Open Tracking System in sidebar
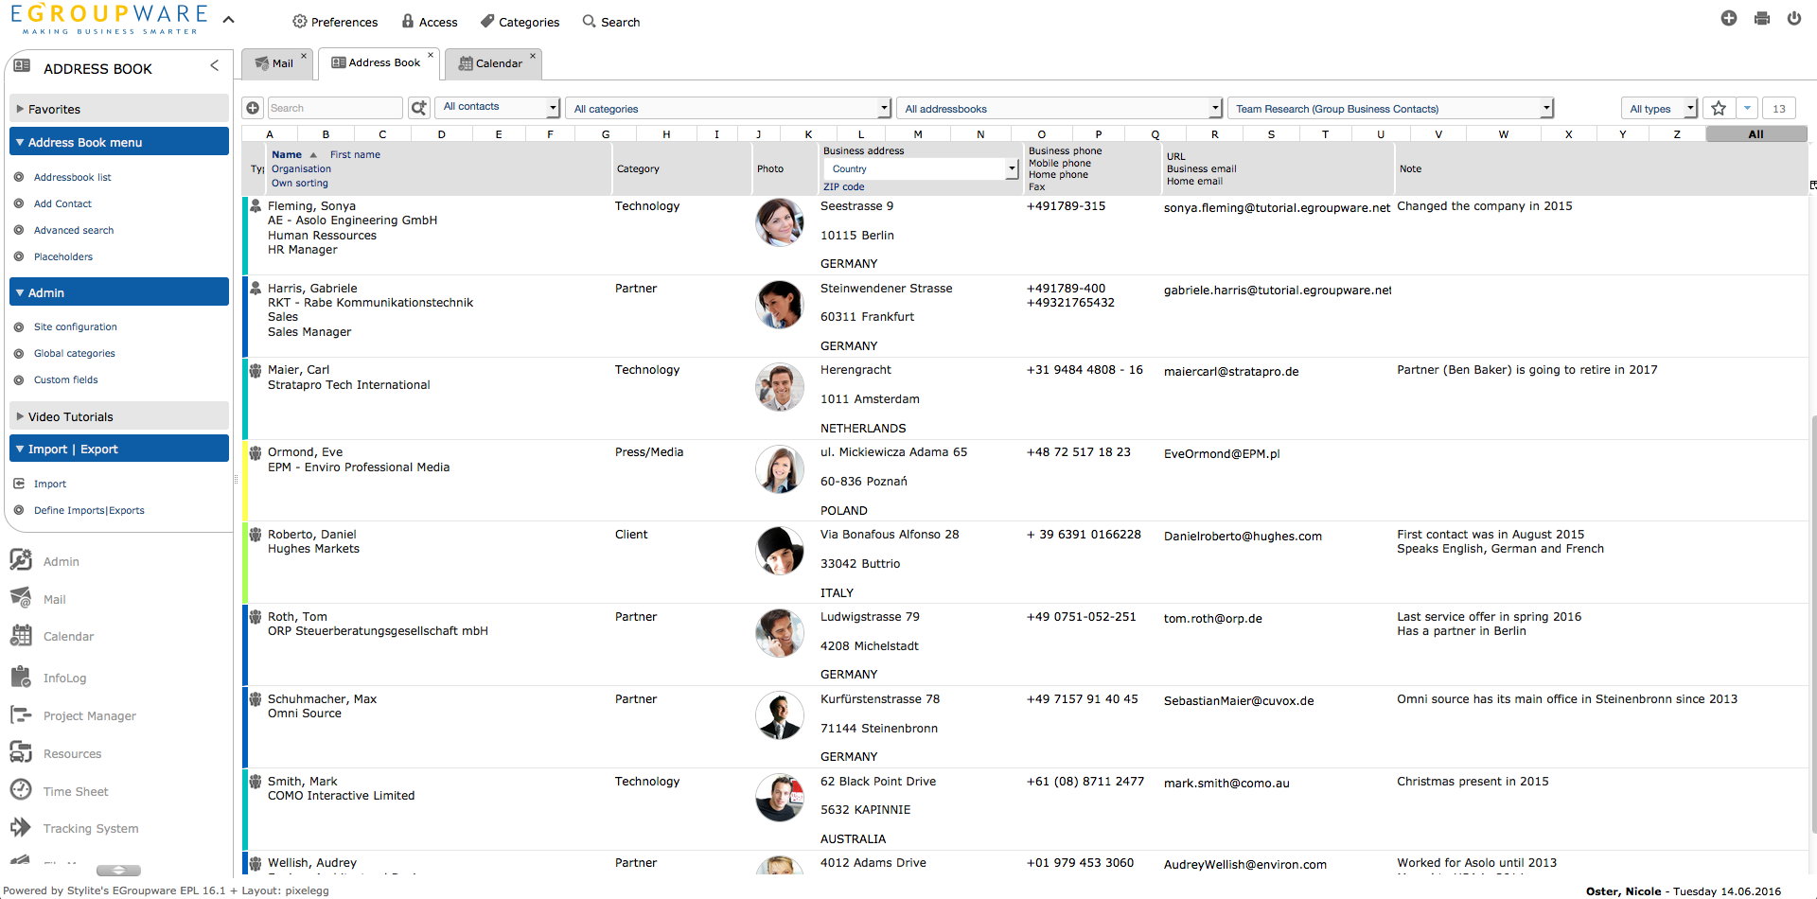The height and width of the screenshot is (899, 1817). coord(90,828)
